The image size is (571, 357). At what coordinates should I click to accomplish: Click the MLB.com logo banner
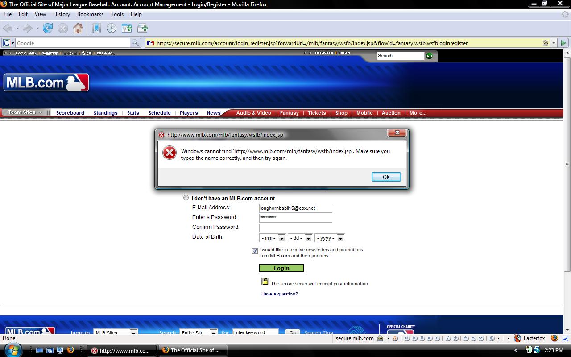pyautogui.click(x=46, y=83)
